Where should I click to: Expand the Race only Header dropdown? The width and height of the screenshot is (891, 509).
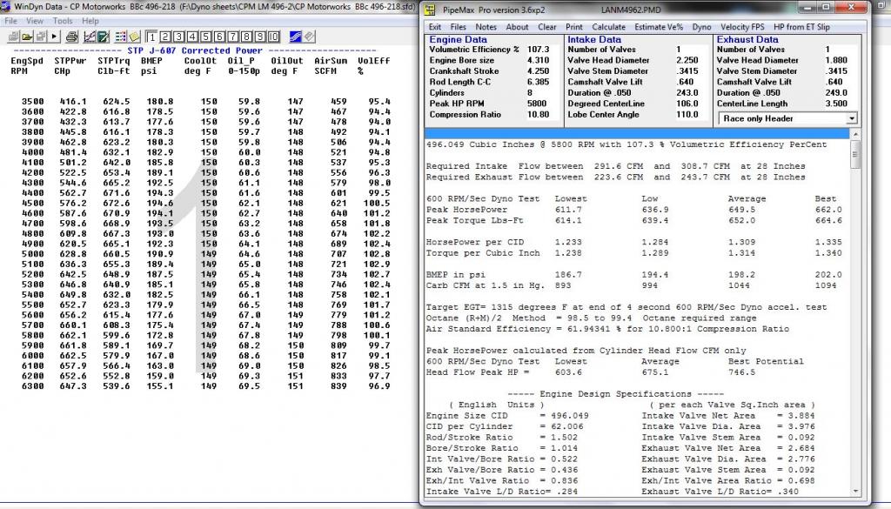point(850,117)
